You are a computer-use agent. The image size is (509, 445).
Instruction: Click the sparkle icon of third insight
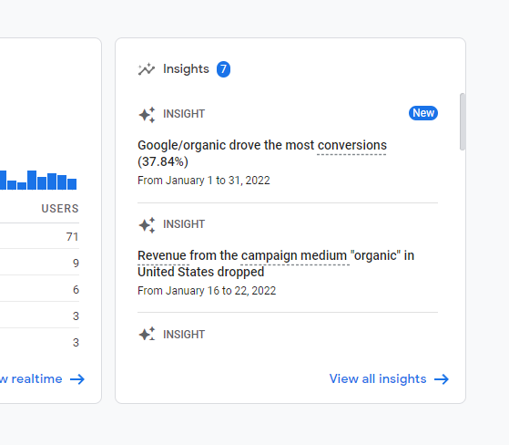[147, 334]
